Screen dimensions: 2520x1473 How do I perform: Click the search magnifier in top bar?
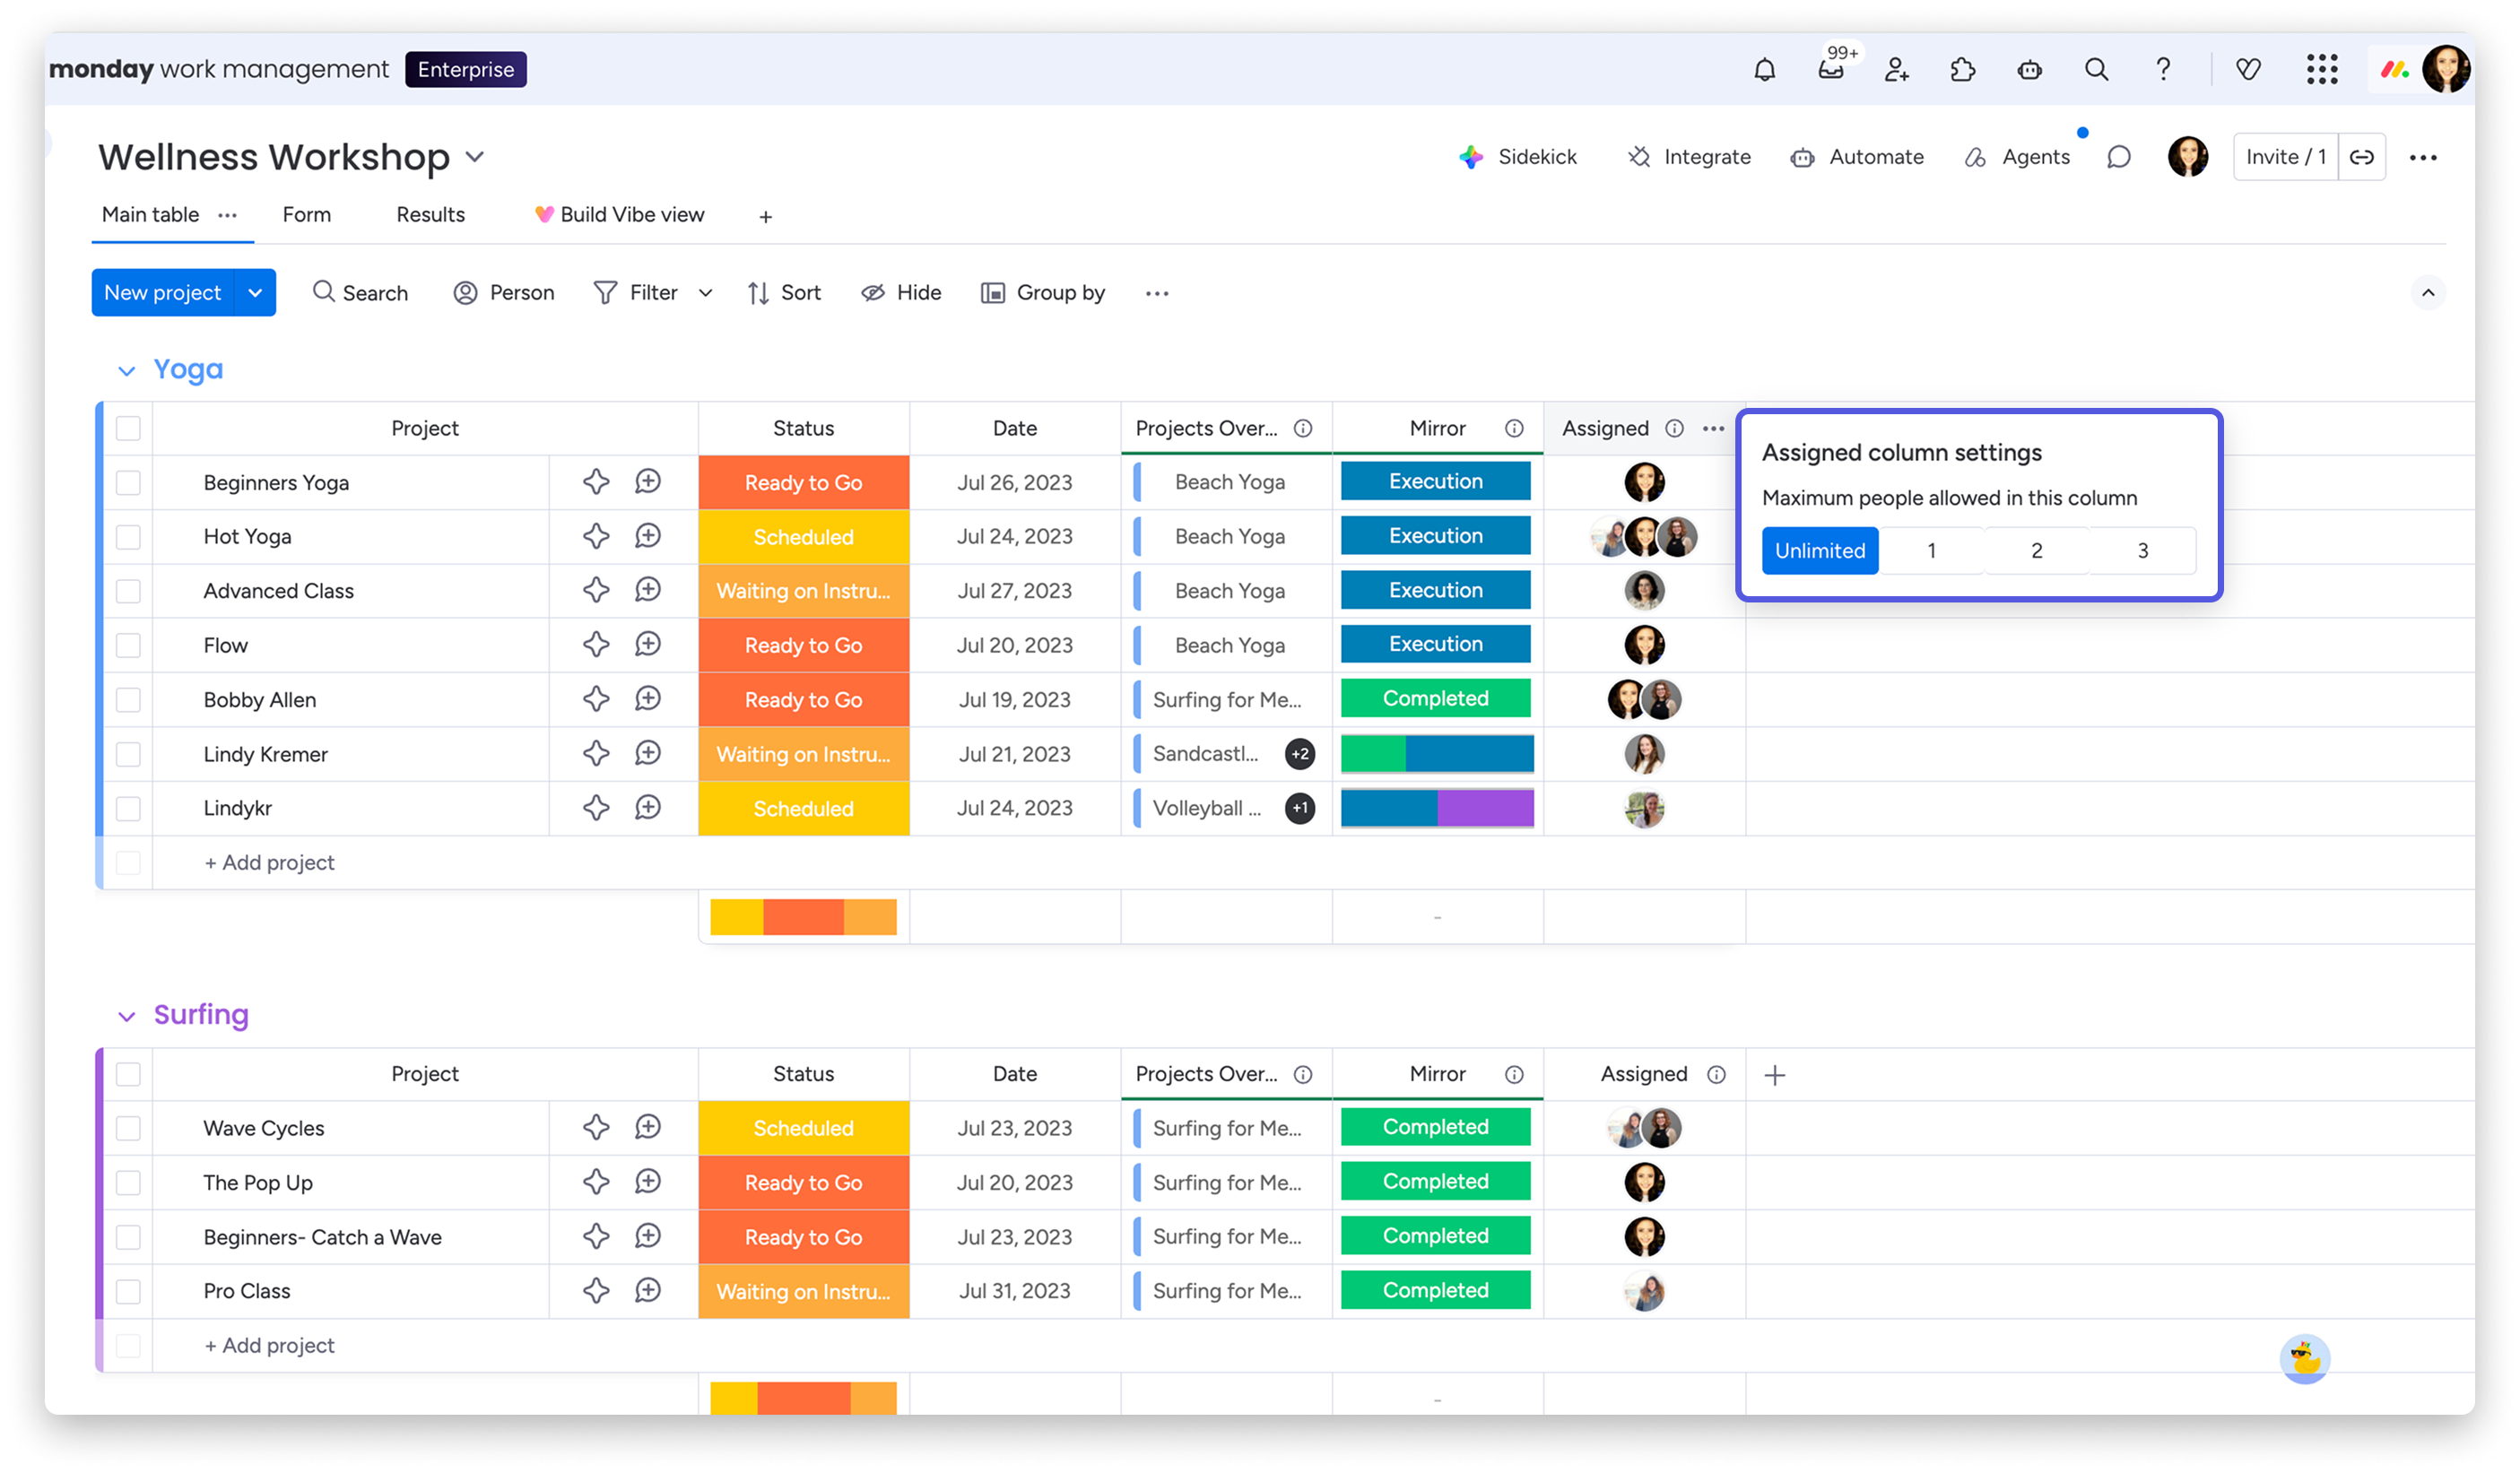pyautogui.click(x=2096, y=69)
